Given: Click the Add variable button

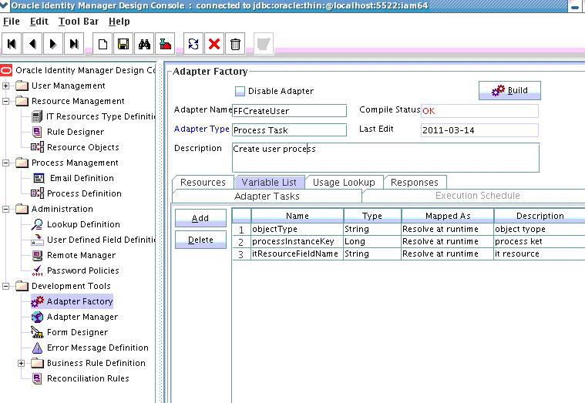Looking at the screenshot, I should point(200,218).
